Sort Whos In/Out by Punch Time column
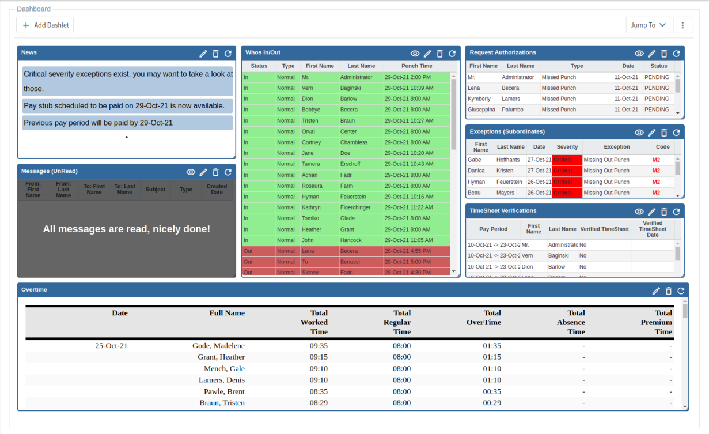The image size is (709, 434). click(x=416, y=66)
